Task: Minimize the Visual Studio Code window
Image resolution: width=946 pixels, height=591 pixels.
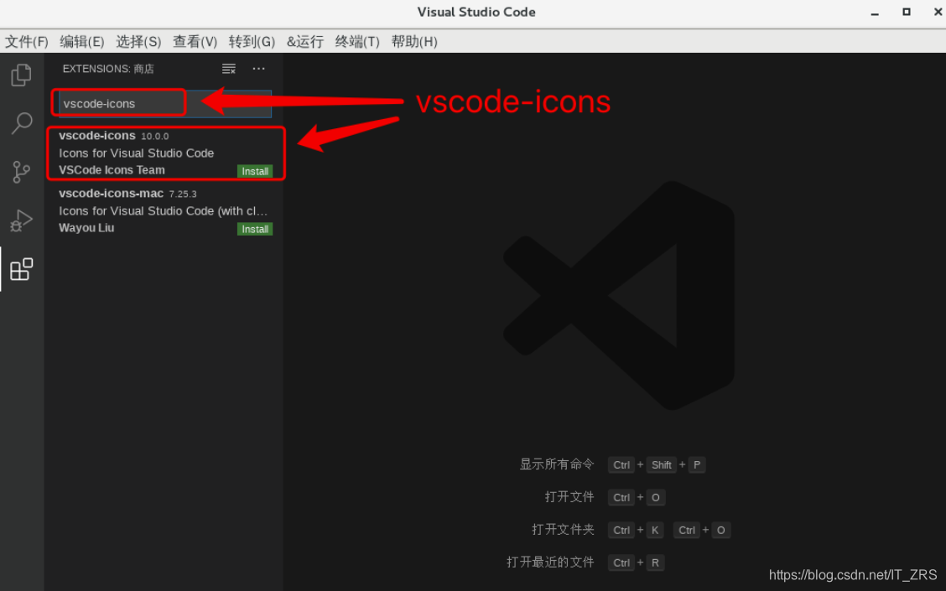Action: point(875,13)
